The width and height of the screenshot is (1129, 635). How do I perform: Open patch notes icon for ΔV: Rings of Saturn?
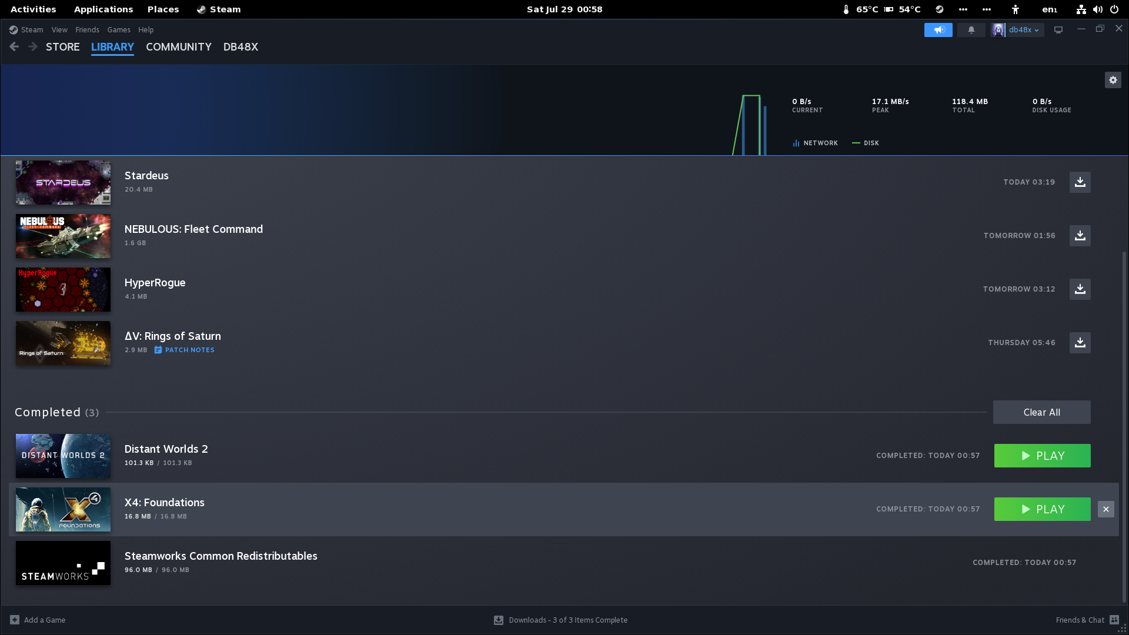(x=158, y=350)
